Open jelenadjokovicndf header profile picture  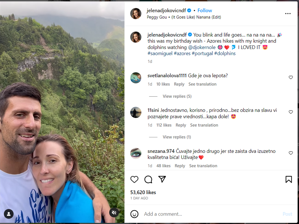[x=136, y=13]
